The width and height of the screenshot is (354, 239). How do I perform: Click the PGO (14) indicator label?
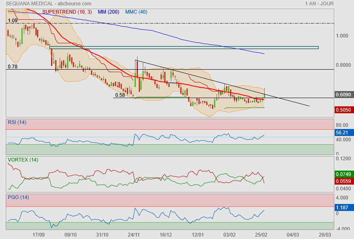18,197
